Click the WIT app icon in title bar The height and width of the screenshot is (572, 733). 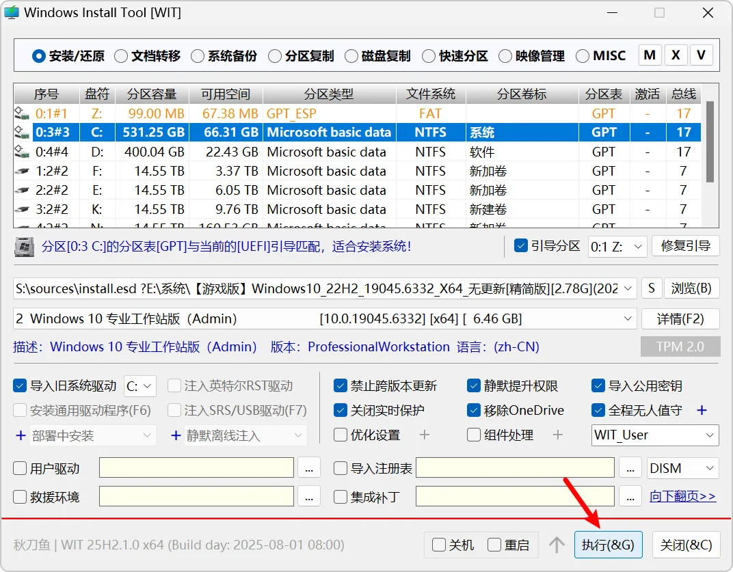point(11,12)
